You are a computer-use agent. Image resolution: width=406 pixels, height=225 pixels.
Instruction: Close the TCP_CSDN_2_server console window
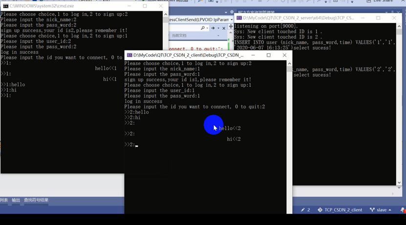[x=394, y=18]
